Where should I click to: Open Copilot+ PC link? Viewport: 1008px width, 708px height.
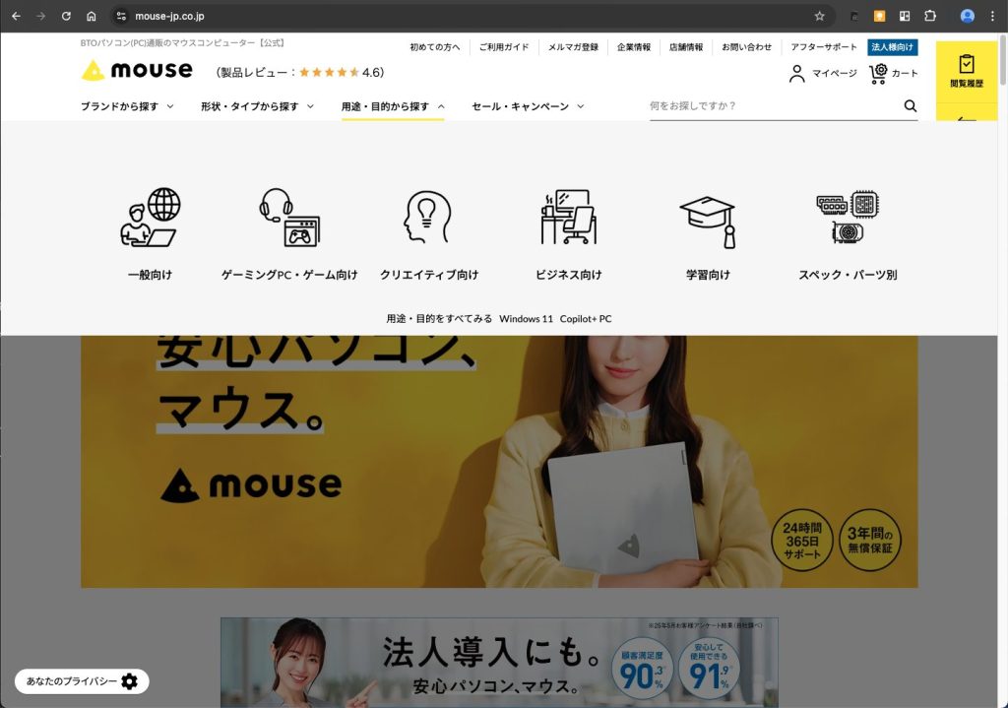tap(586, 319)
